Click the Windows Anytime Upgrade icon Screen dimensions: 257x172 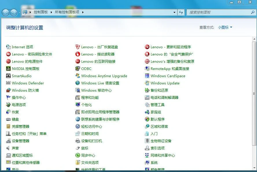[78, 76]
